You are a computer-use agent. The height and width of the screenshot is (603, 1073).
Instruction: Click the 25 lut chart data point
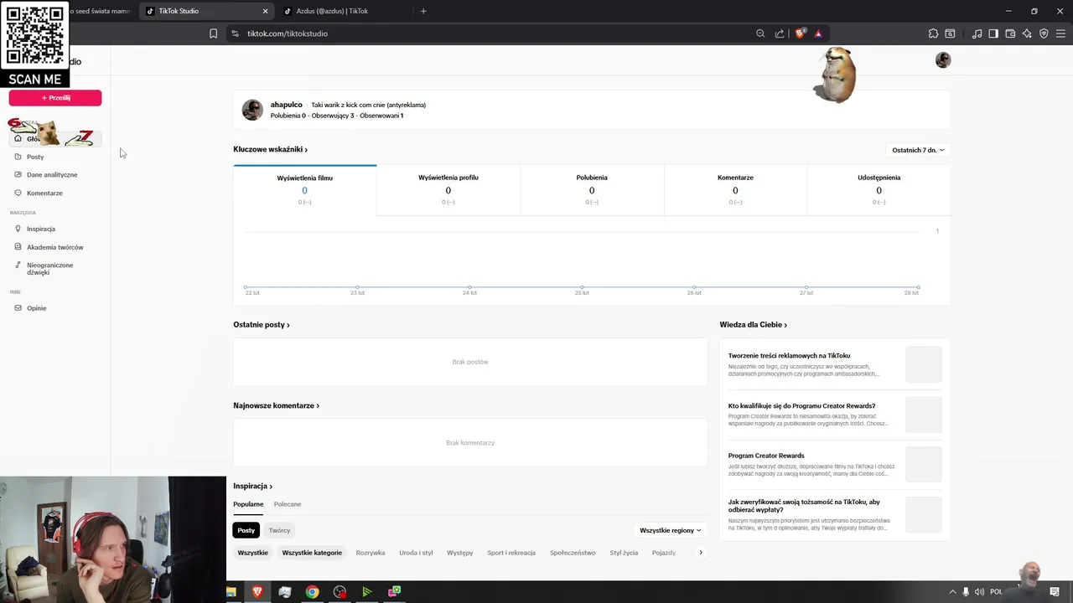pos(582,287)
